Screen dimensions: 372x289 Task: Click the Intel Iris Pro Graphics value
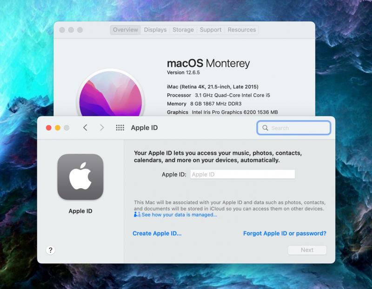pyautogui.click(x=235, y=112)
